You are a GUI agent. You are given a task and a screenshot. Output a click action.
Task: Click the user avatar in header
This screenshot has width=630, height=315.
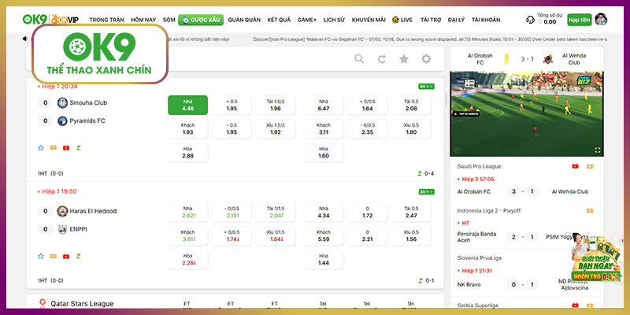point(600,19)
